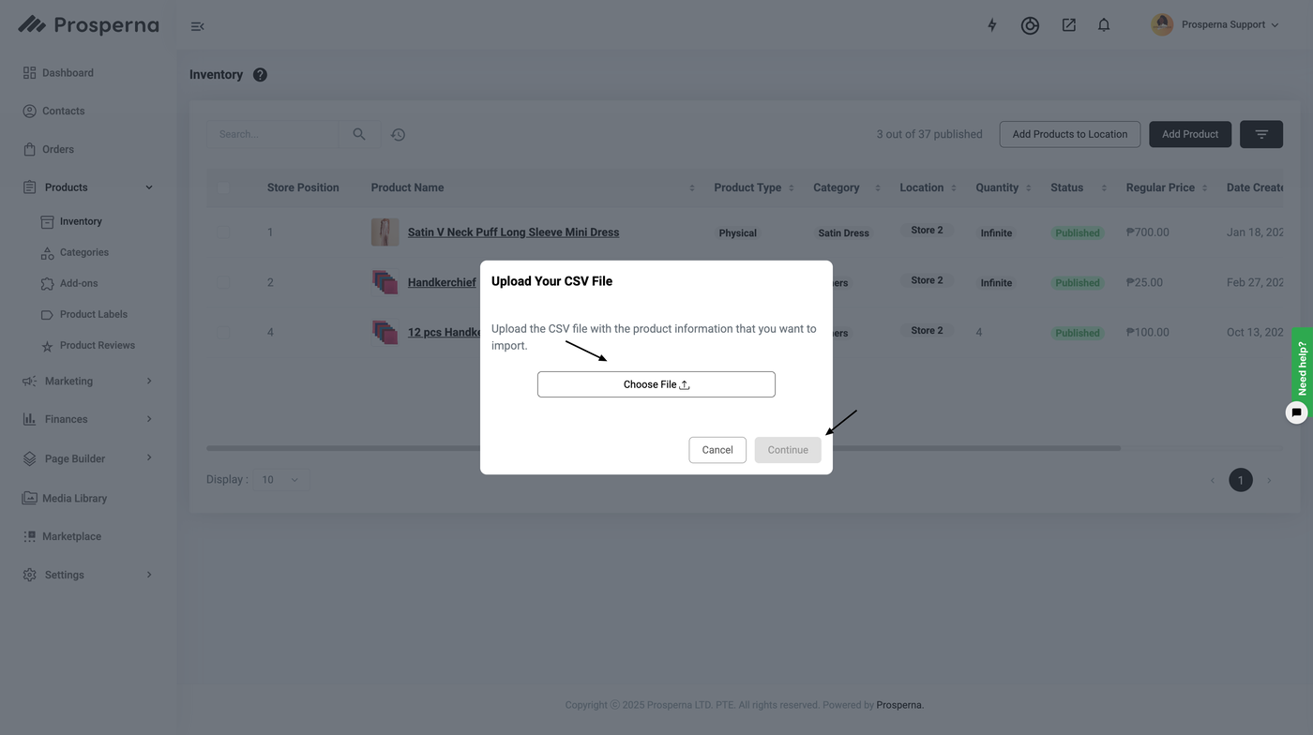Open the Categories submenu item
1313x735 pixels.
point(84,252)
